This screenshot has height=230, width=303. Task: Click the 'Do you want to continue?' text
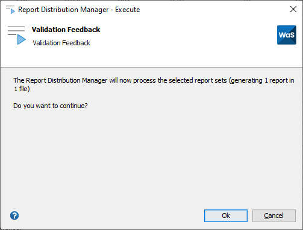[51, 106]
